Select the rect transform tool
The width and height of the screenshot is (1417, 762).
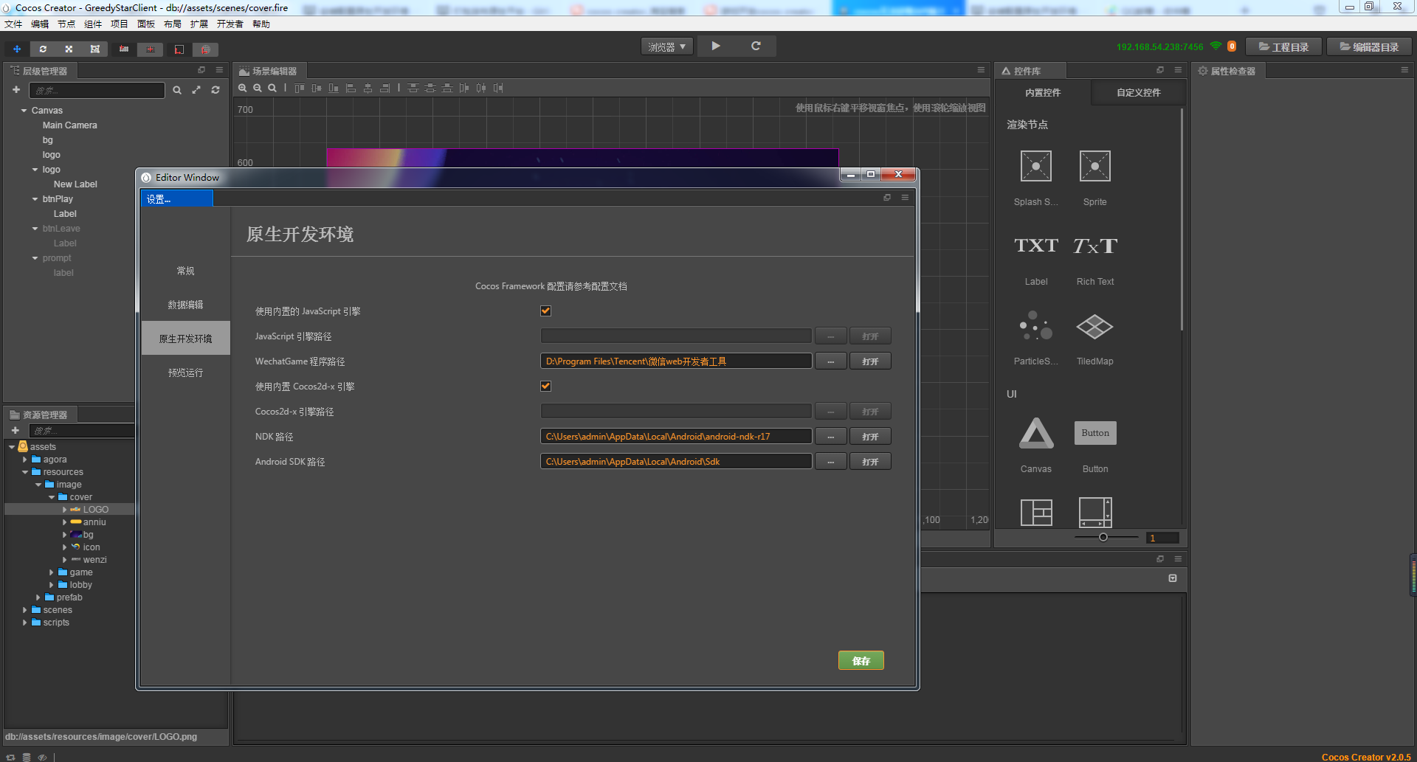click(x=94, y=49)
